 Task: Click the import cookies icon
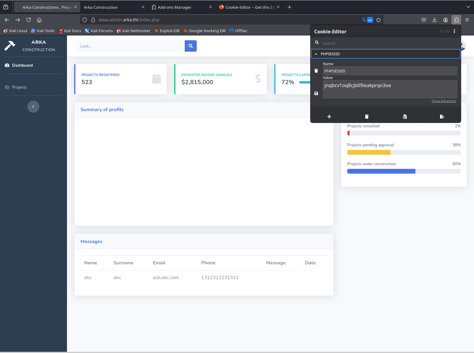click(404, 117)
